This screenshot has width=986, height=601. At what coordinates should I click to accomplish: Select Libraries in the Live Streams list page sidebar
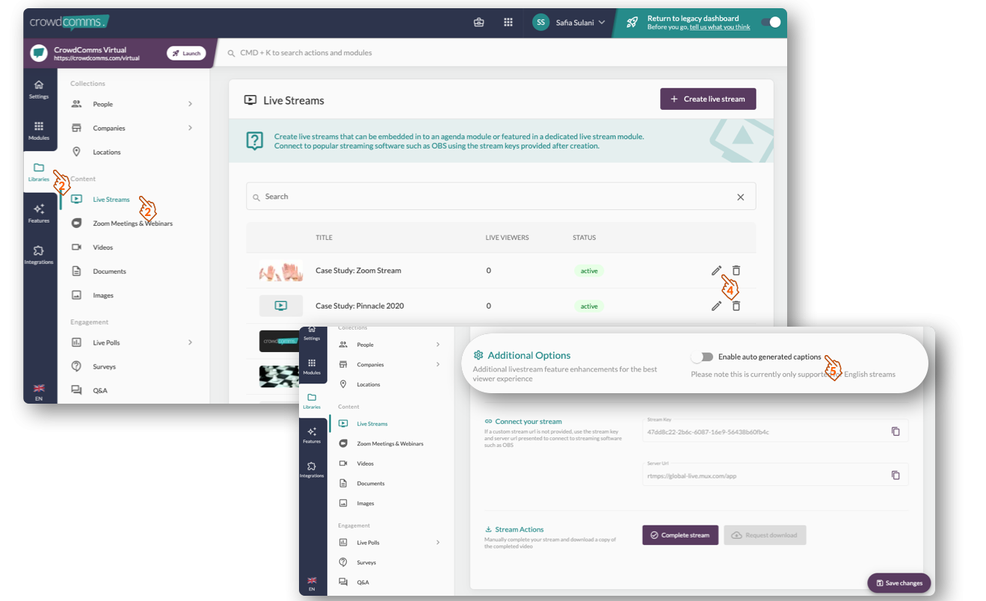point(39,172)
